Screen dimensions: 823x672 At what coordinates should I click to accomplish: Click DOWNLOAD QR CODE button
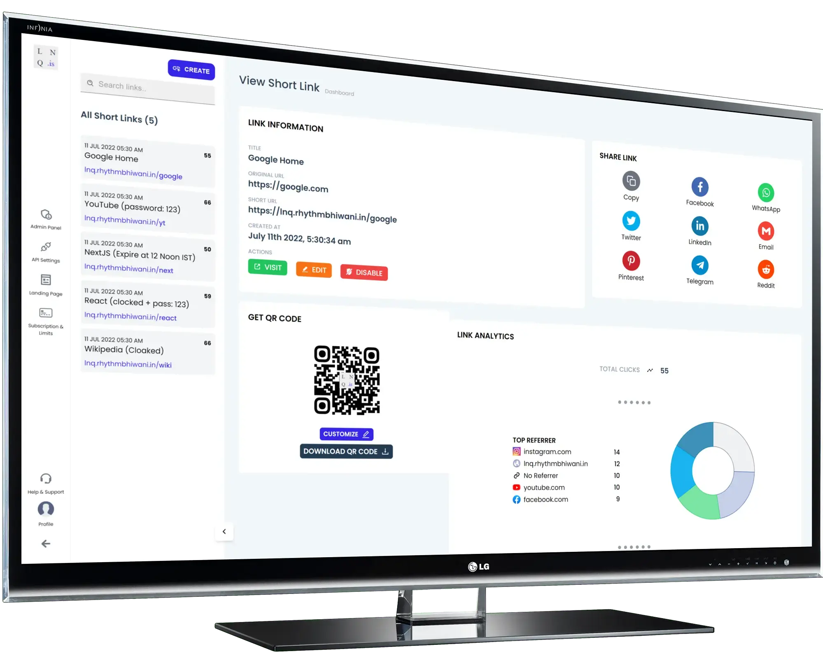[346, 451]
